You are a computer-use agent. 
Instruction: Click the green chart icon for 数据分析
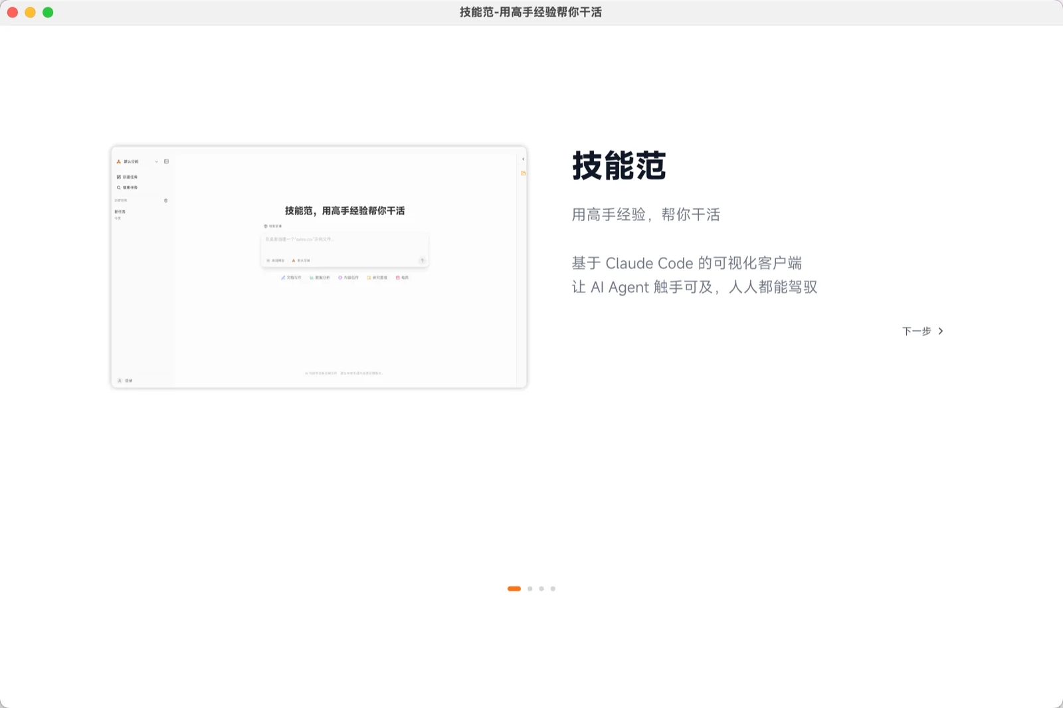tap(311, 278)
